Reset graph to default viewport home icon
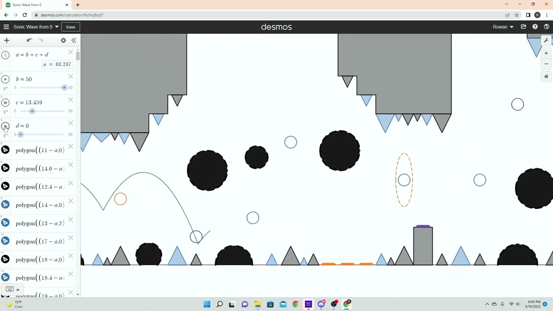Viewport: 553px width, 311px height. click(x=546, y=76)
